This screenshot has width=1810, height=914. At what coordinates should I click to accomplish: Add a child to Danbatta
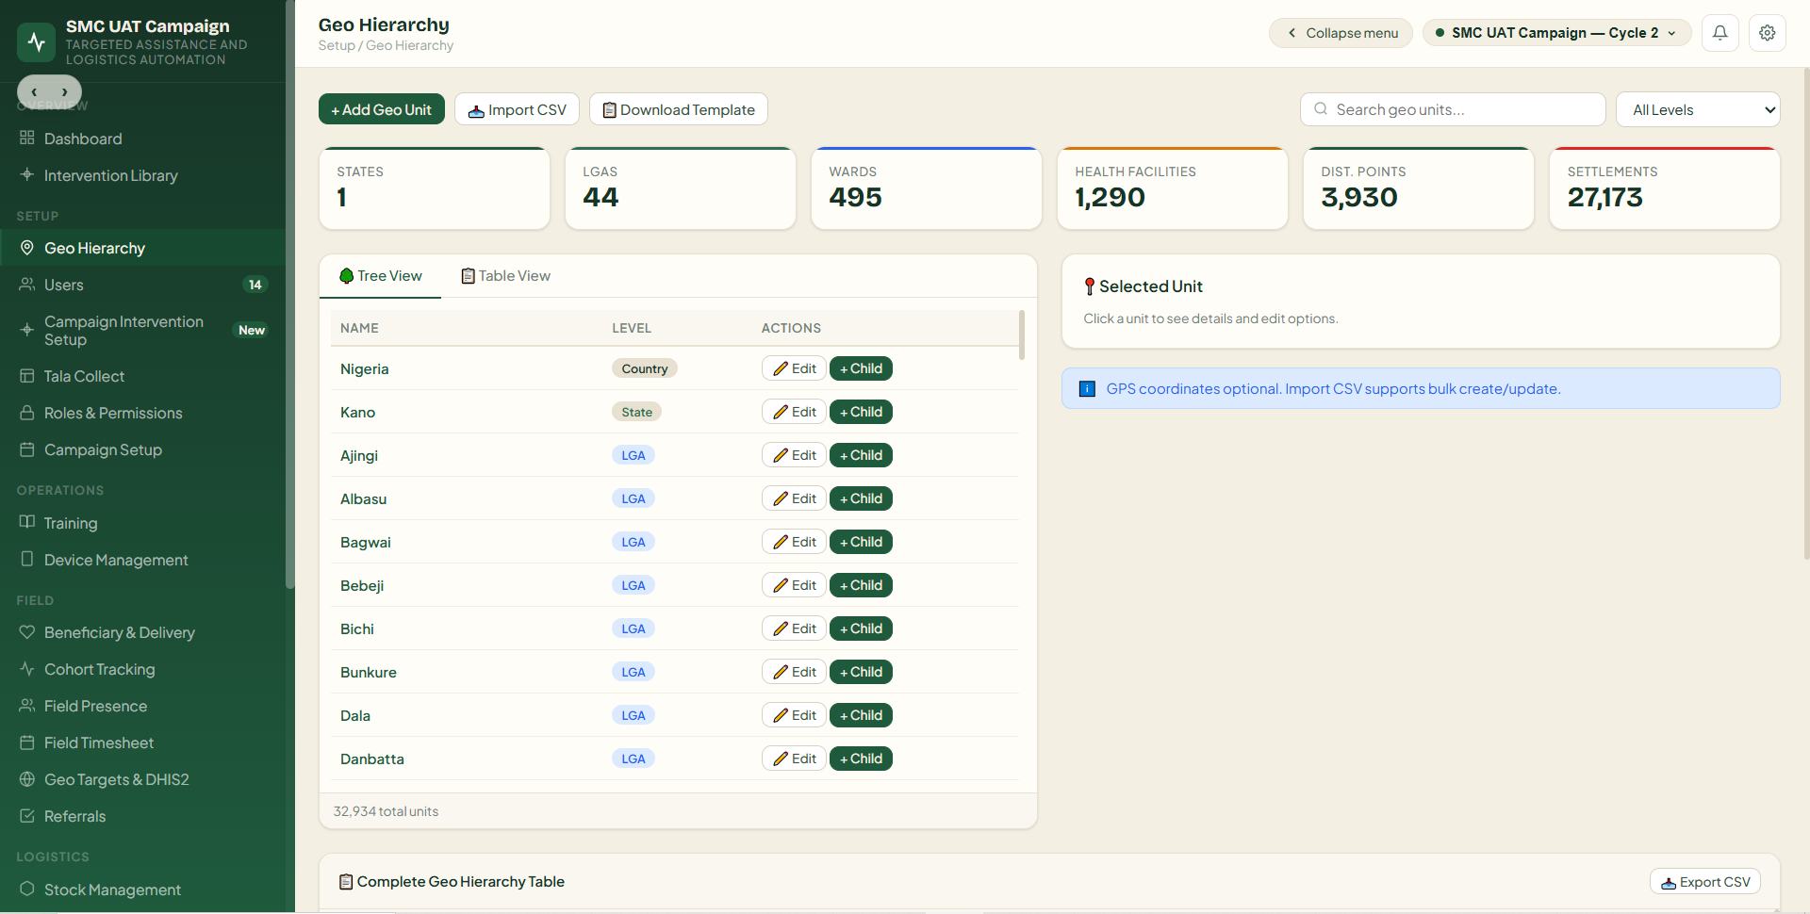pos(861,759)
